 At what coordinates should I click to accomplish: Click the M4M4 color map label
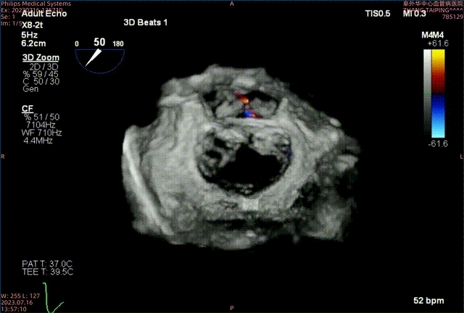(433, 35)
